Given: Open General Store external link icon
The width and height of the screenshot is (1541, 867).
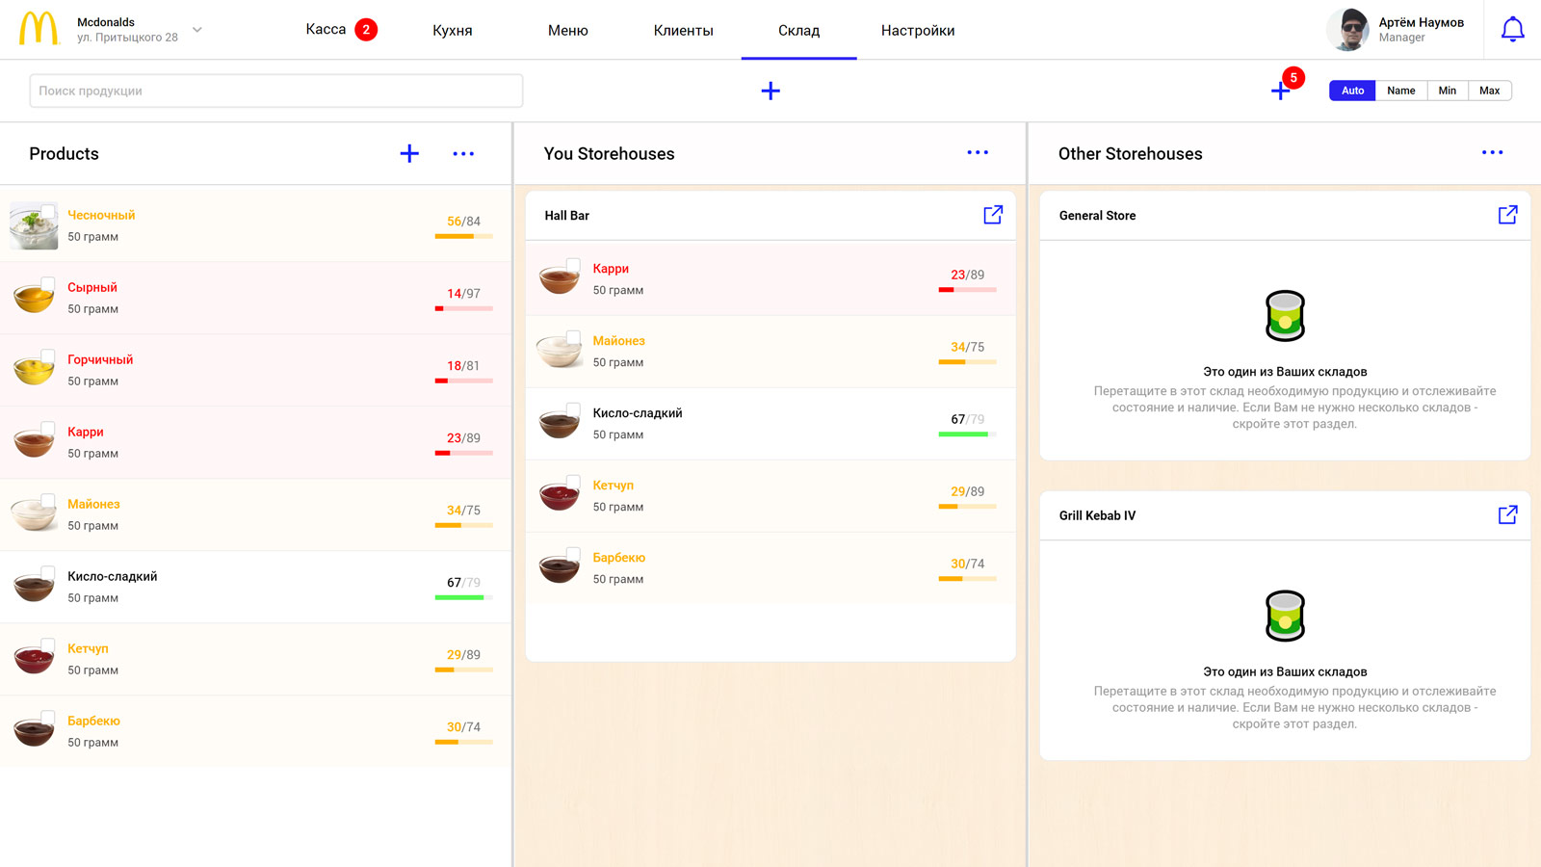Looking at the screenshot, I should [1507, 215].
